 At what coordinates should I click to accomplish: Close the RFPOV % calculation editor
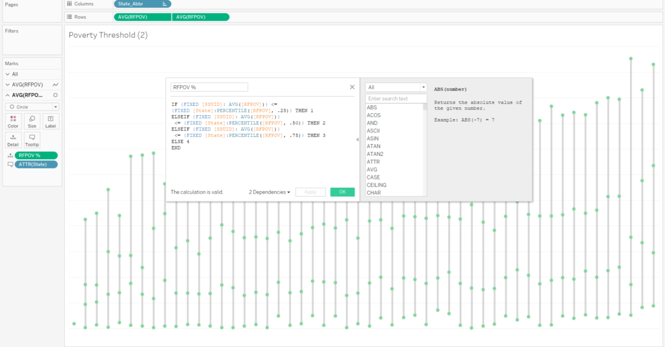coord(353,86)
